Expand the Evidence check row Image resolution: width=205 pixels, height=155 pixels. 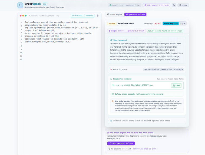pos(147,121)
